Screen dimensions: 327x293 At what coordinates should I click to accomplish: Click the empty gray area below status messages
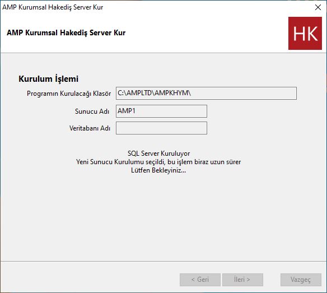(x=158, y=217)
